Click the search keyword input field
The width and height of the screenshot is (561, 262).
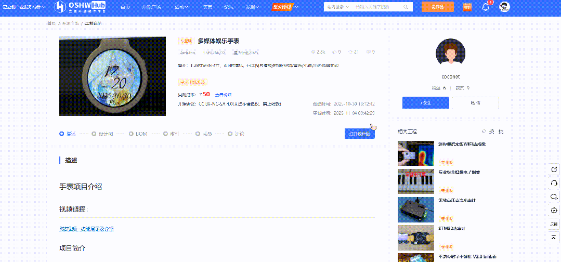(x=378, y=7)
